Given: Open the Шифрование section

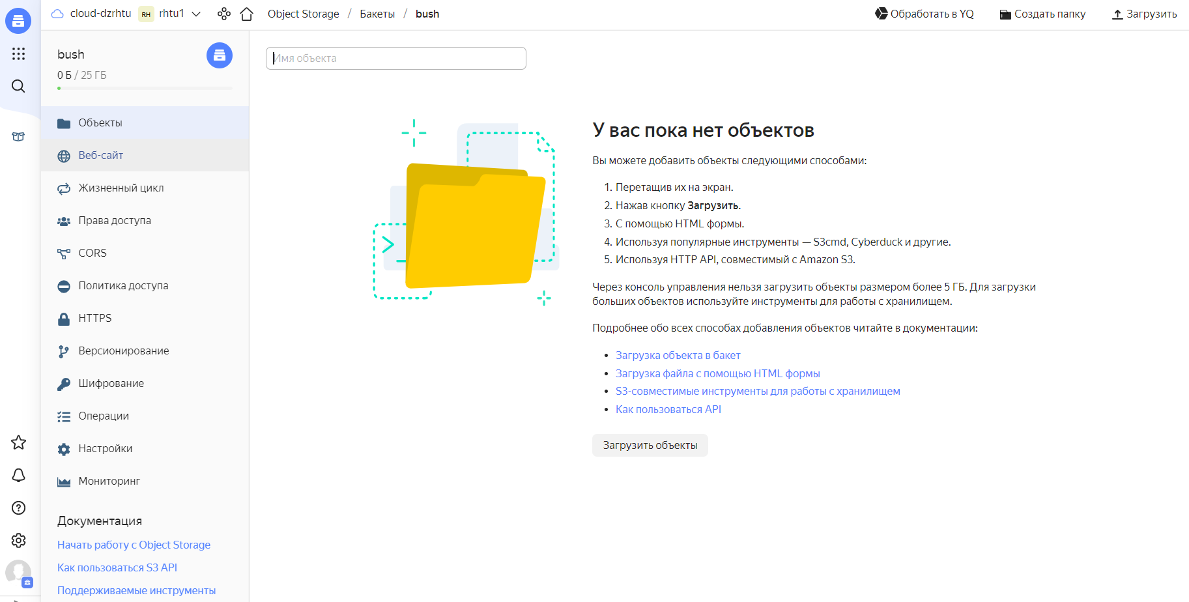Looking at the screenshot, I should [x=145, y=383].
